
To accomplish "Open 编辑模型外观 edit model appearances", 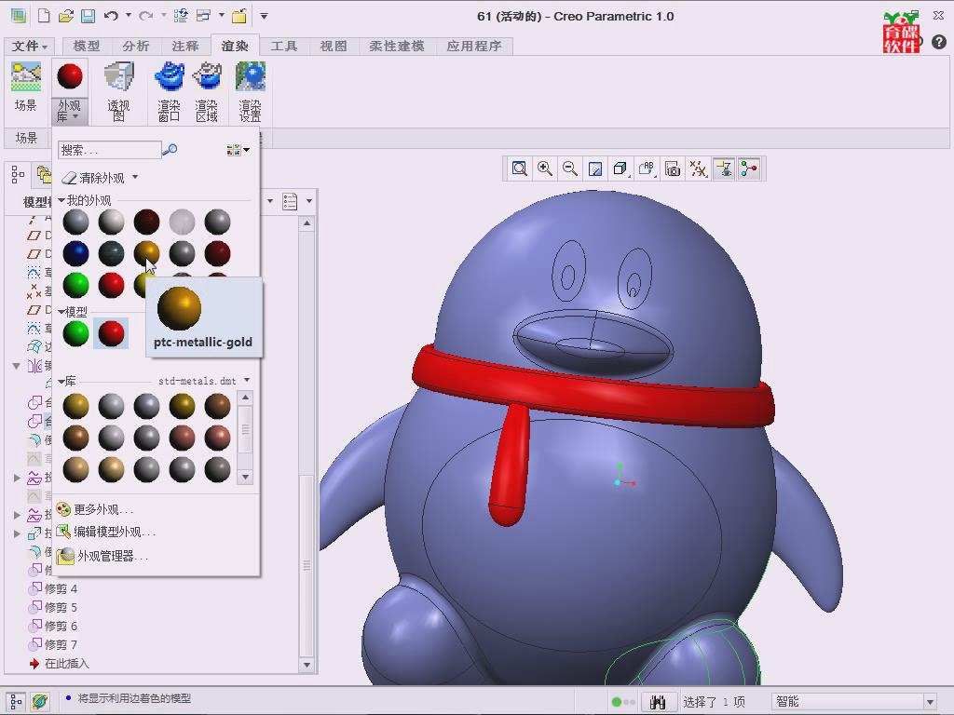I will click(x=106, y=532).
